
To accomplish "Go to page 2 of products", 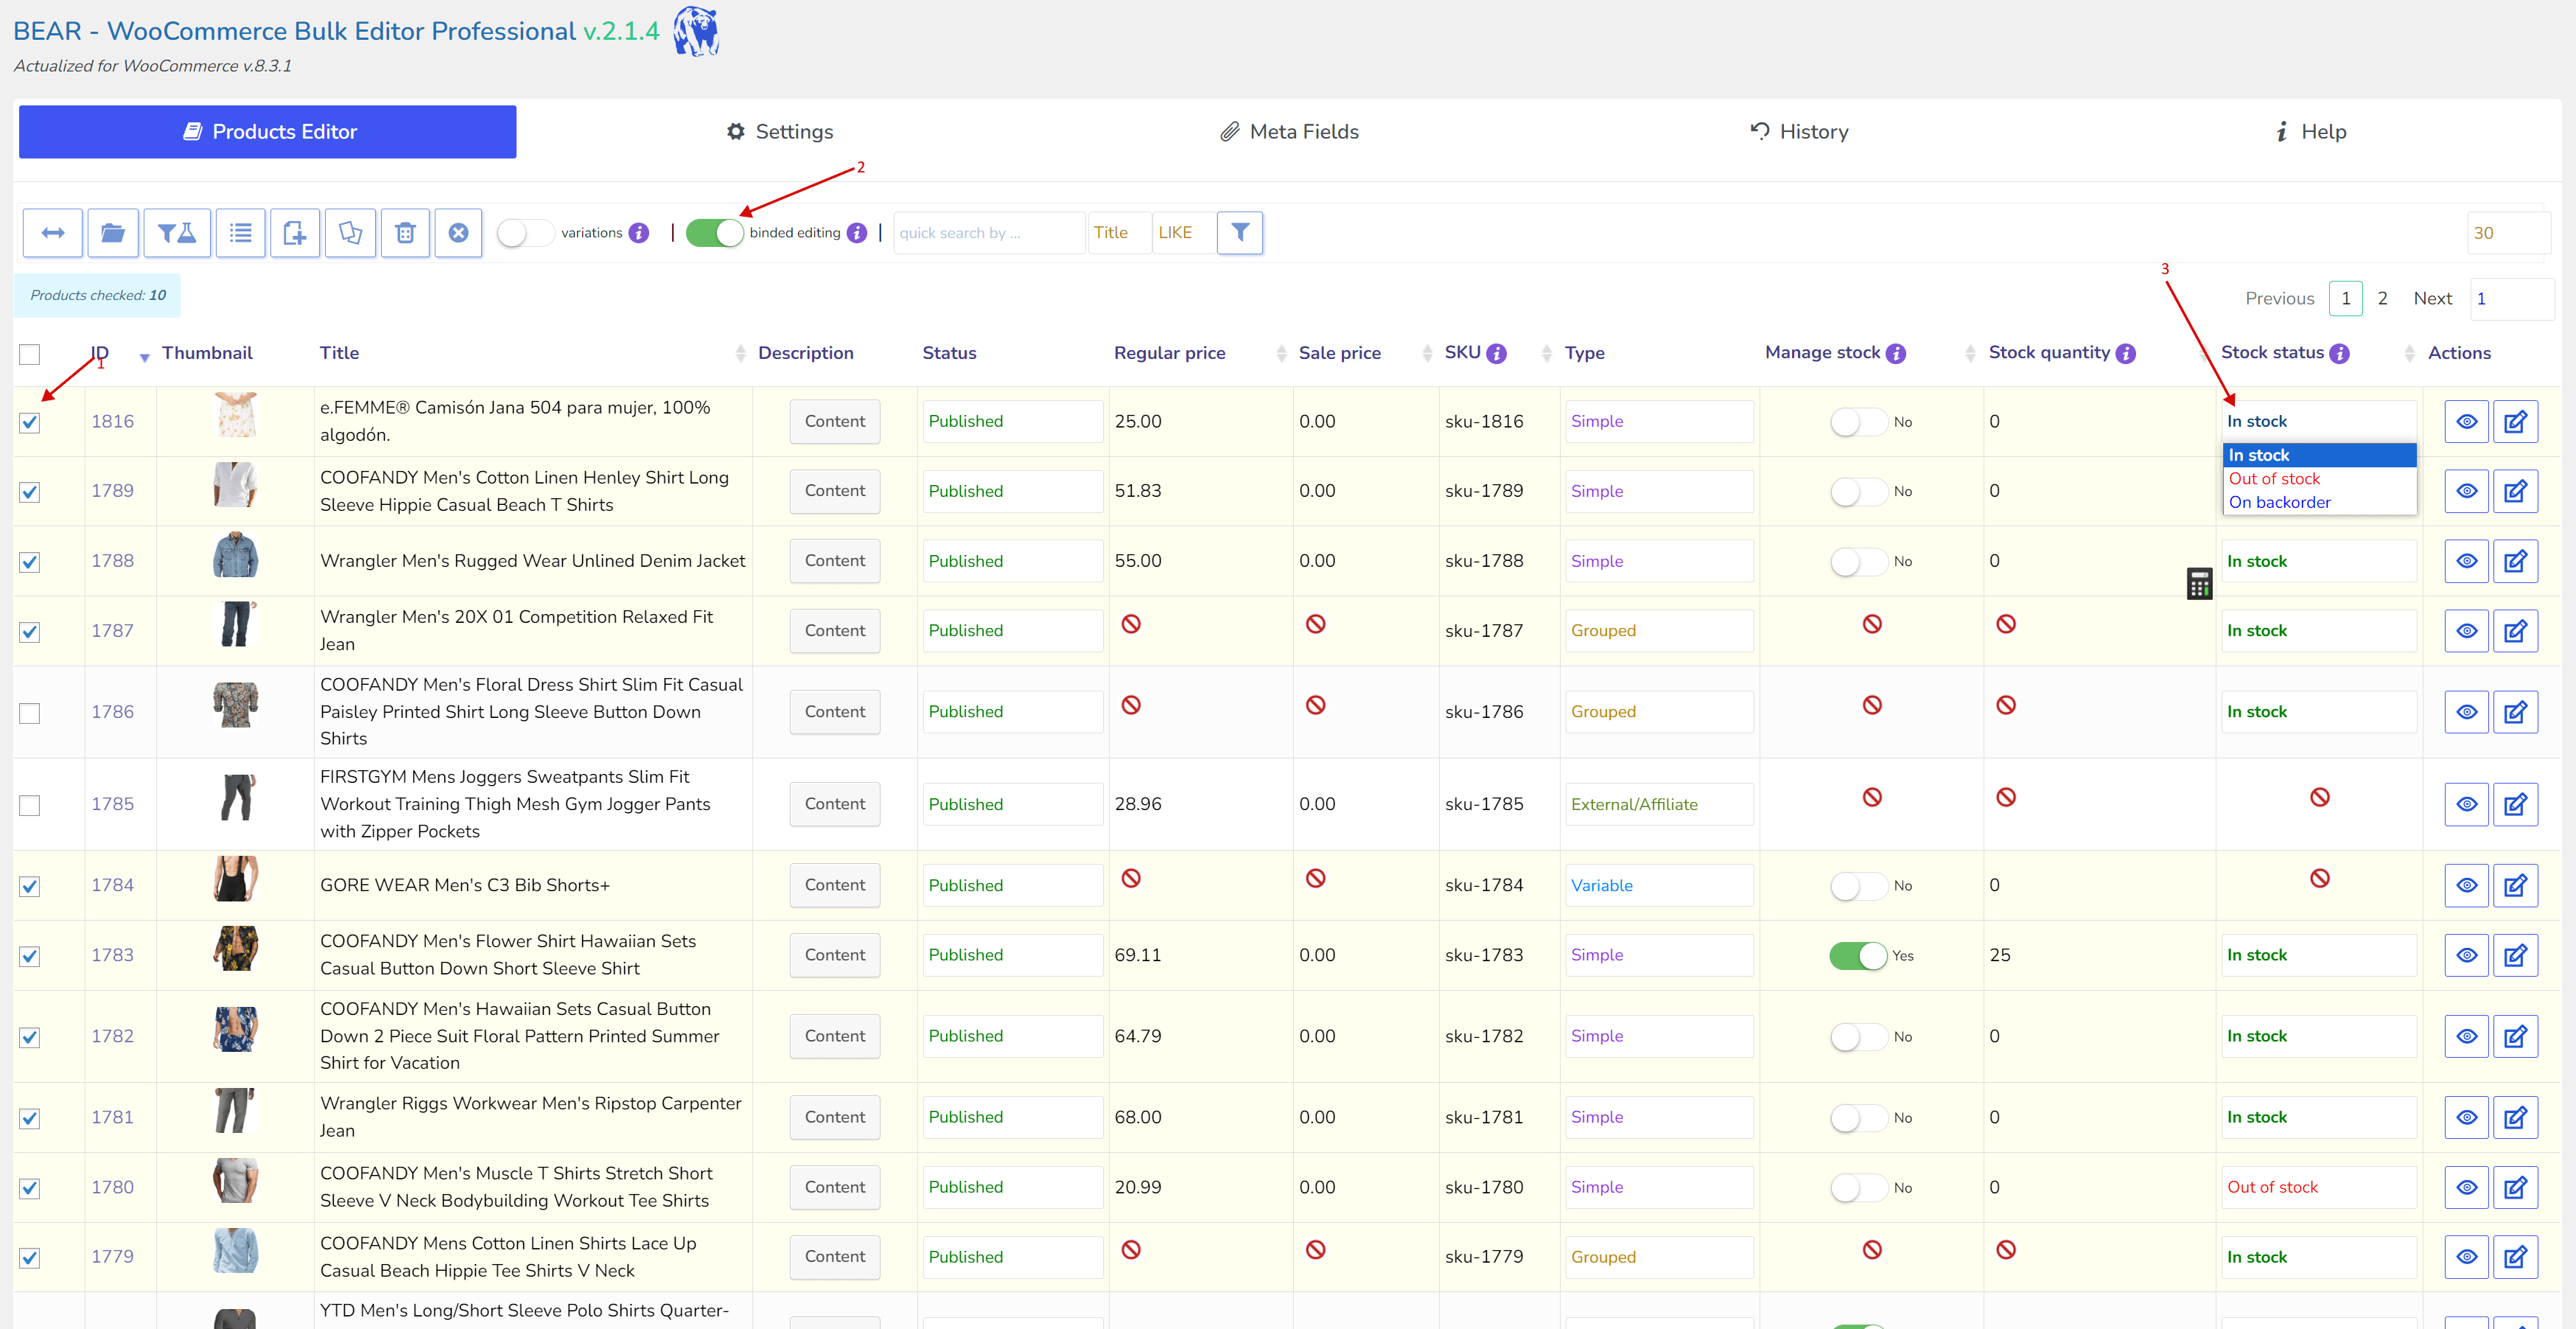I will click(2383, 298).
